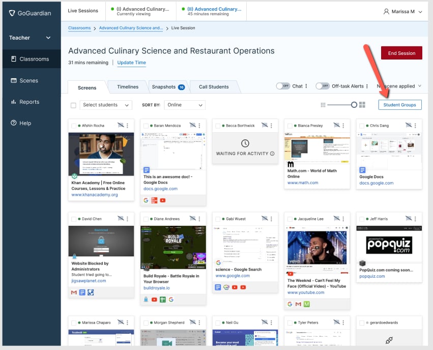Click the End Session button
433x350 pixels.
pos(401,53)
